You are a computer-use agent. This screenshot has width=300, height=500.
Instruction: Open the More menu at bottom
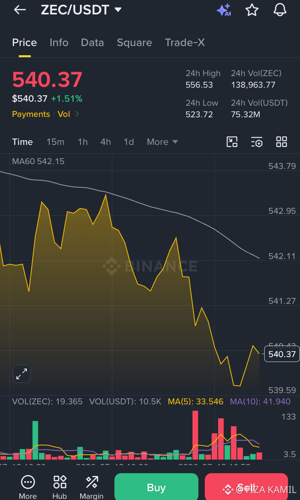click(x=28, y=487)
